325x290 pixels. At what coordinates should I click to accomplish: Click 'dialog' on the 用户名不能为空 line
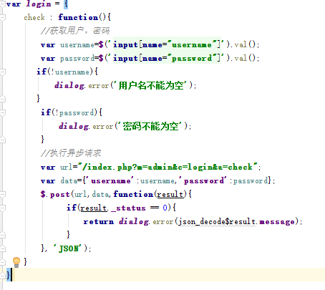(69, 85)
